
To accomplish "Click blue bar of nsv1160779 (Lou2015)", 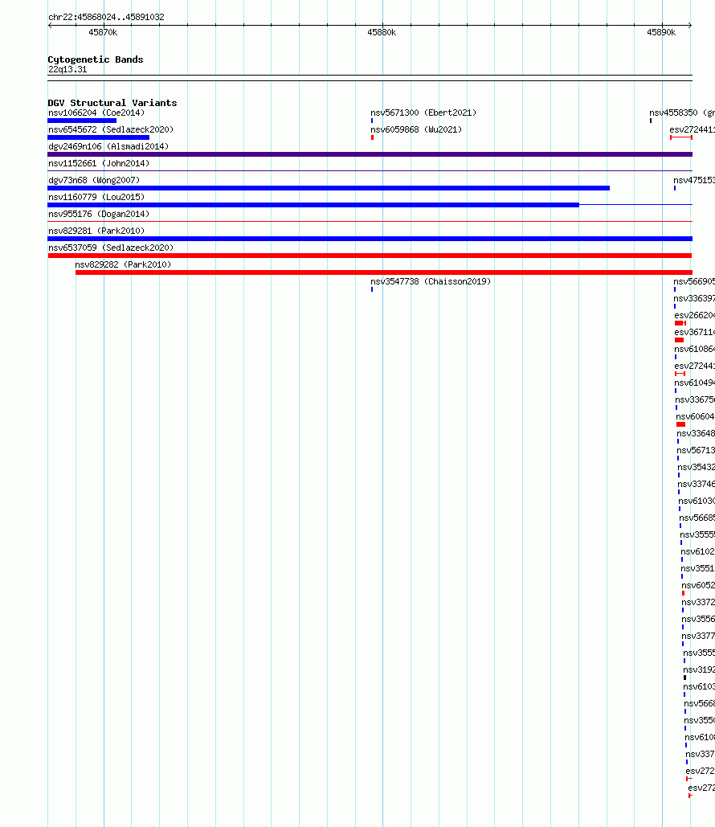I will pos(313,205).
